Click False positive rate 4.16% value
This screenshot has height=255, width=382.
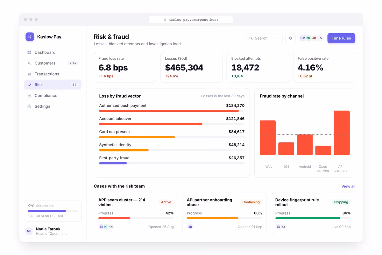tap(310, 68)
